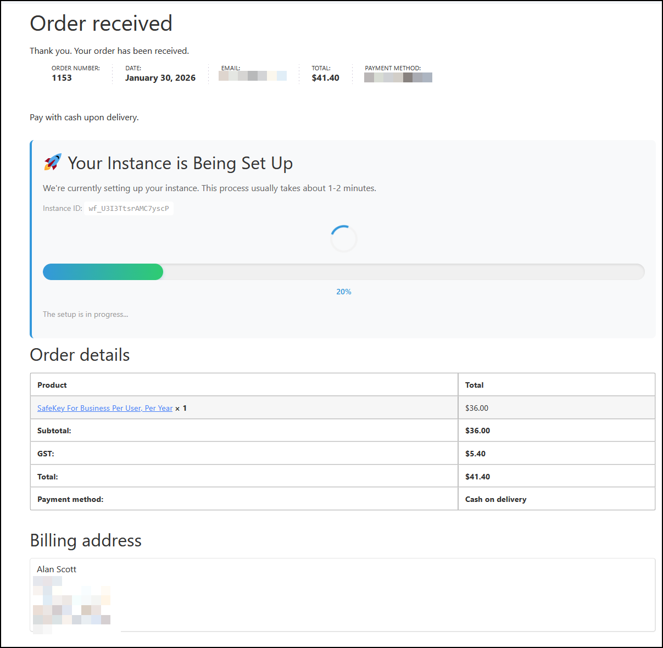The image size is (663, 648).
Task: Select the instance ID code wf_U3I3TtsrAMC7yscP
Action: coord(129,209)
